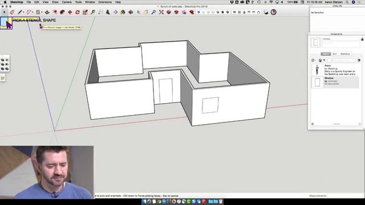The height and width of the screenshot is (205, 365).
Task: Open component view options dropdown
Action: coord(313,60)
